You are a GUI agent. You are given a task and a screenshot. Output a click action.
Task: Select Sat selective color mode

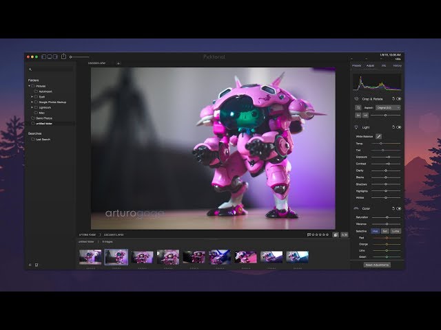coord(384,231)
